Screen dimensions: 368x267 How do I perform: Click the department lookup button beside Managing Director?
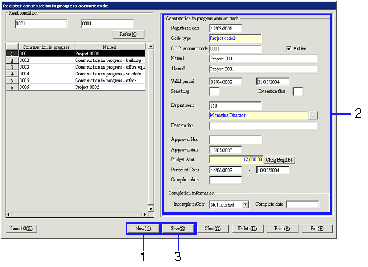click(x=313, y=115)
